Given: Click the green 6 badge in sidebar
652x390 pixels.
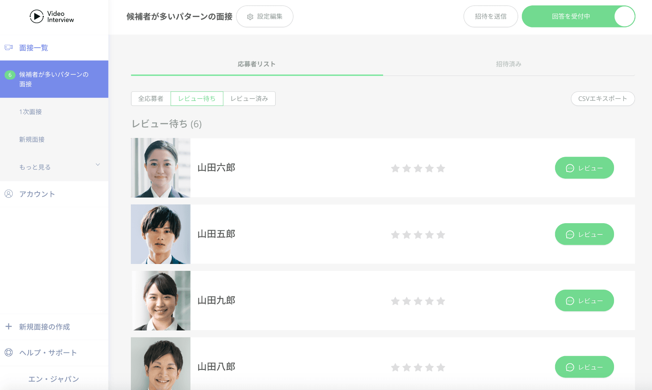Looking at the screenshot, I should click(x=10, y=75).
